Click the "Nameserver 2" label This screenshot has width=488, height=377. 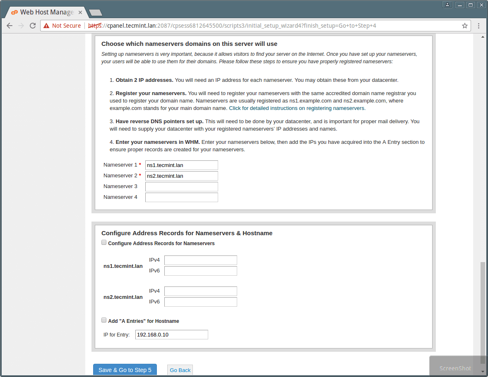click(120, 176)
